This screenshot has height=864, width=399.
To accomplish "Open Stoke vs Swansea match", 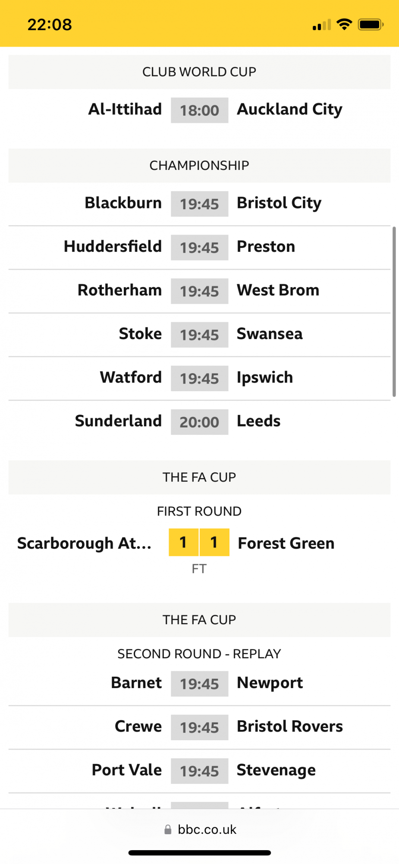I will (x=199, y=334).
